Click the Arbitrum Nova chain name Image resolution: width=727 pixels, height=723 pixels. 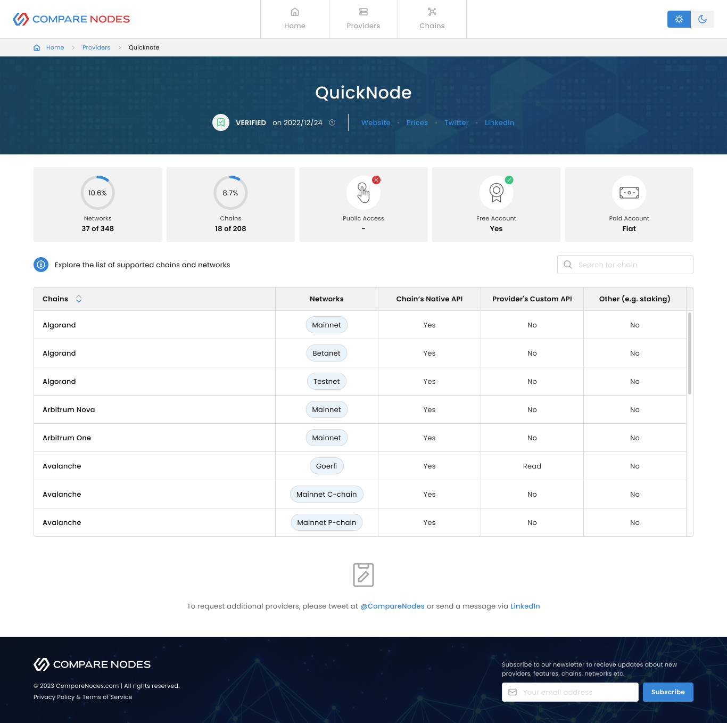point(69,409)
